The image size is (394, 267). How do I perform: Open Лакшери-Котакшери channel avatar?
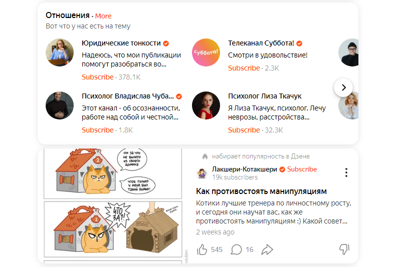pyautogui.click(x=202, y=173)
